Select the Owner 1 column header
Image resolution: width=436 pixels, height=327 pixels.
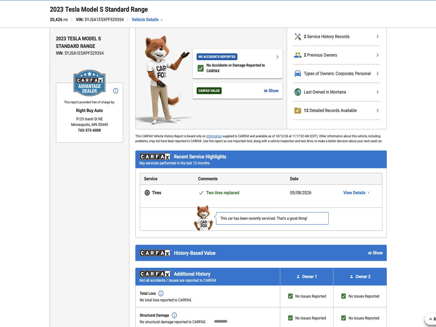(x=307, y=277)
